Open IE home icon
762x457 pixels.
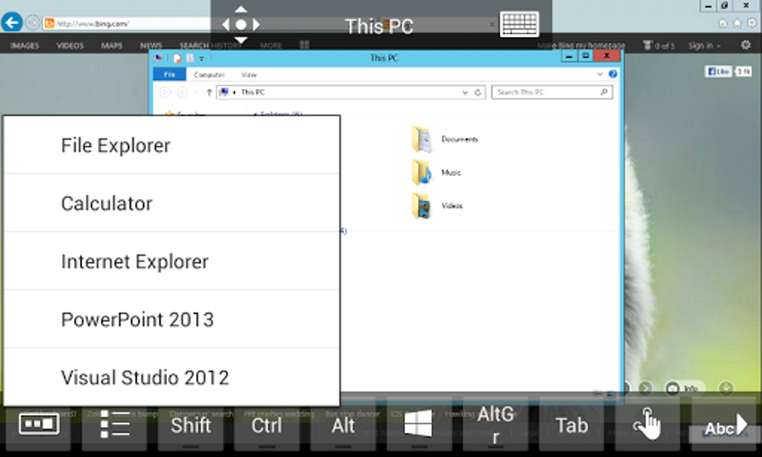[x=722, y=23]
